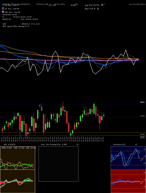Image resolution: width=146 pixels, height=193 pixels.
Task: Click the 'ADX signal: SELL' line
Action: point(16,26)
